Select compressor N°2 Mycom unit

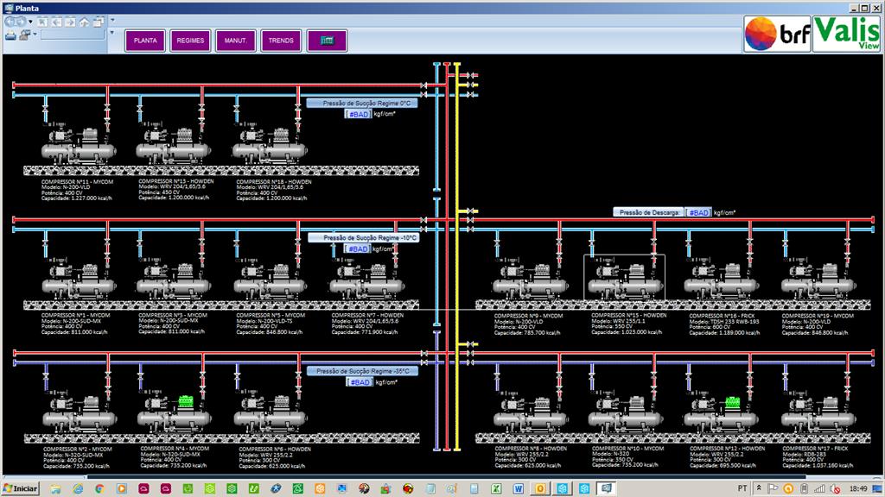point(80,412)
